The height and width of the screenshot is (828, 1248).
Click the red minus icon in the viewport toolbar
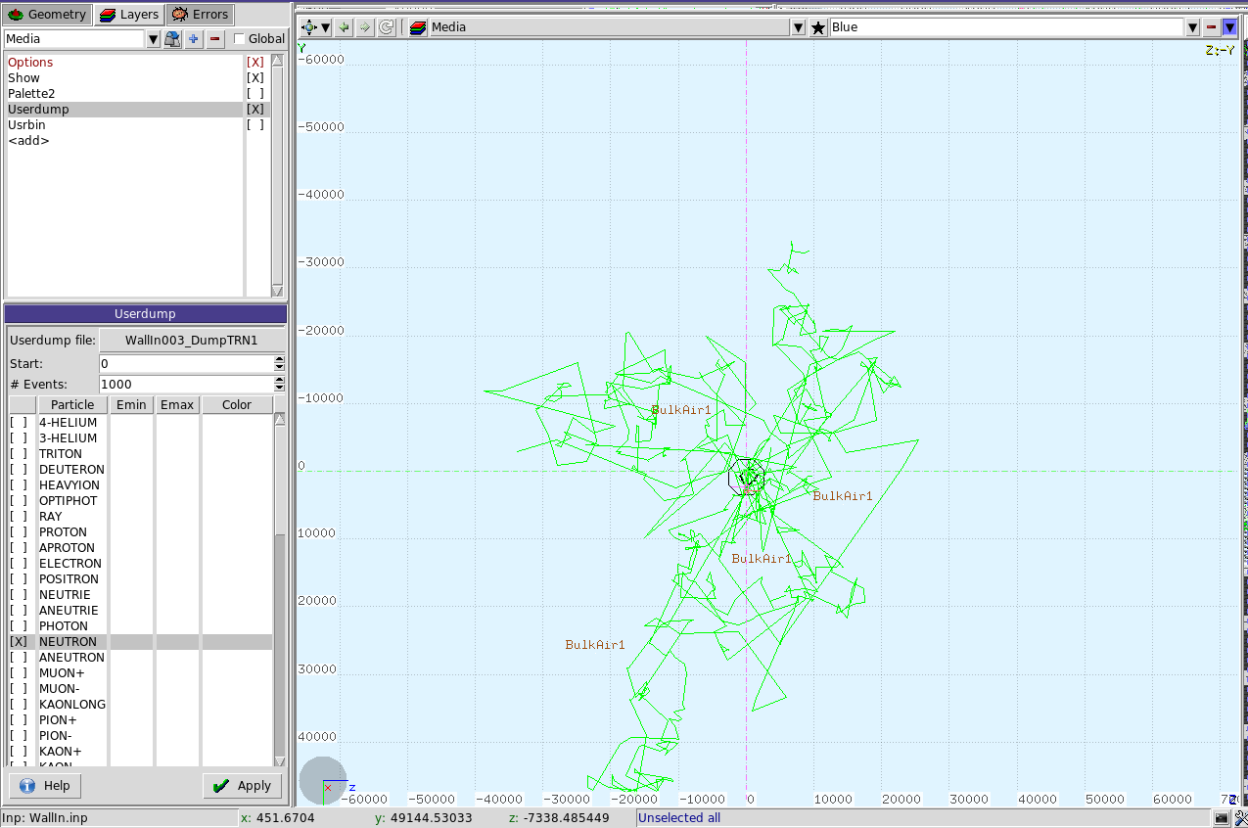coord(1212,27)
